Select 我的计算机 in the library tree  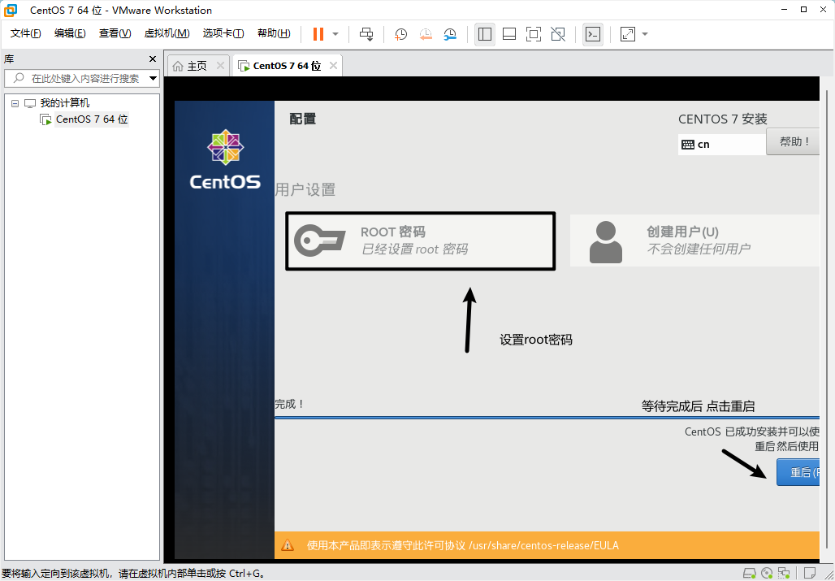pyautogui.click(x=65, y=103)
